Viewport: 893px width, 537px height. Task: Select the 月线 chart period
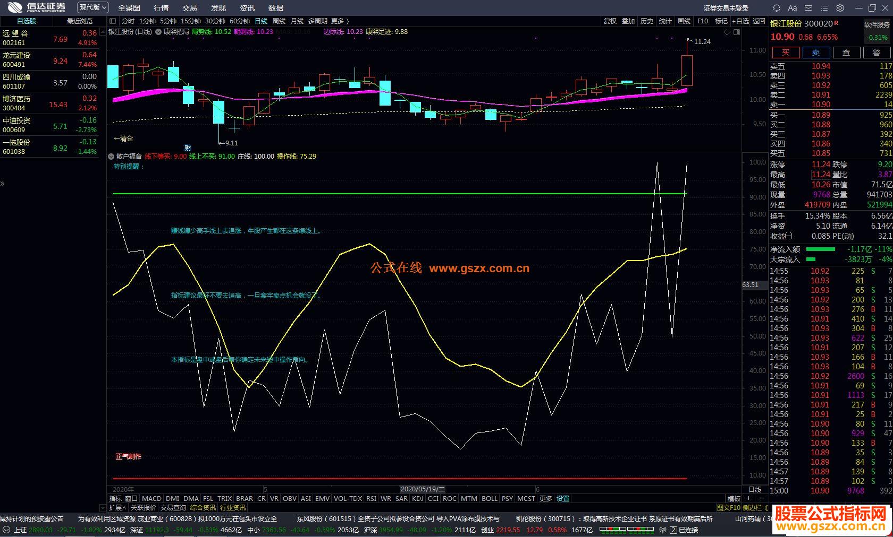coord(297,21)
